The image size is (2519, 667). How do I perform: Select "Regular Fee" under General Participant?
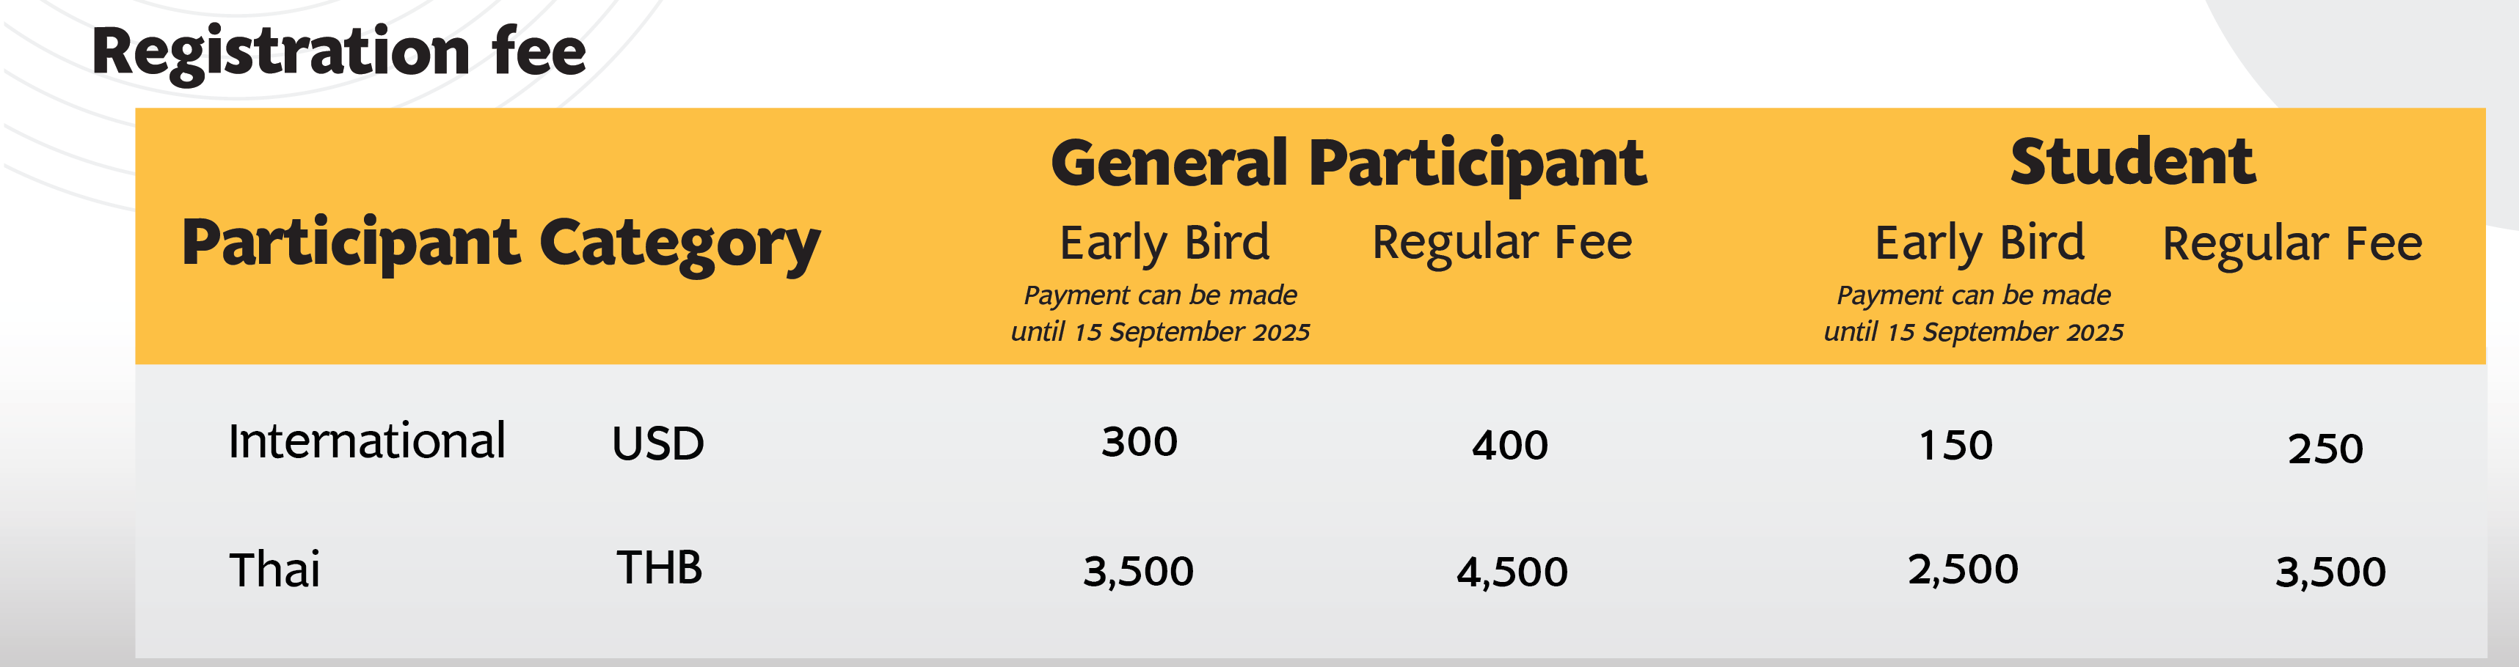(1502, 242)
